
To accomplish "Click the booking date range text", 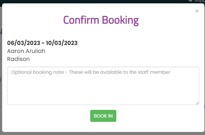I will click(x=42, y=43).
